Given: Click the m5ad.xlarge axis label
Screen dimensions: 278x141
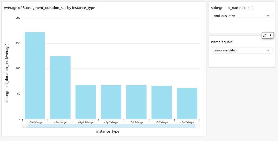Looking at the screenshot, I should click(35, 122).
